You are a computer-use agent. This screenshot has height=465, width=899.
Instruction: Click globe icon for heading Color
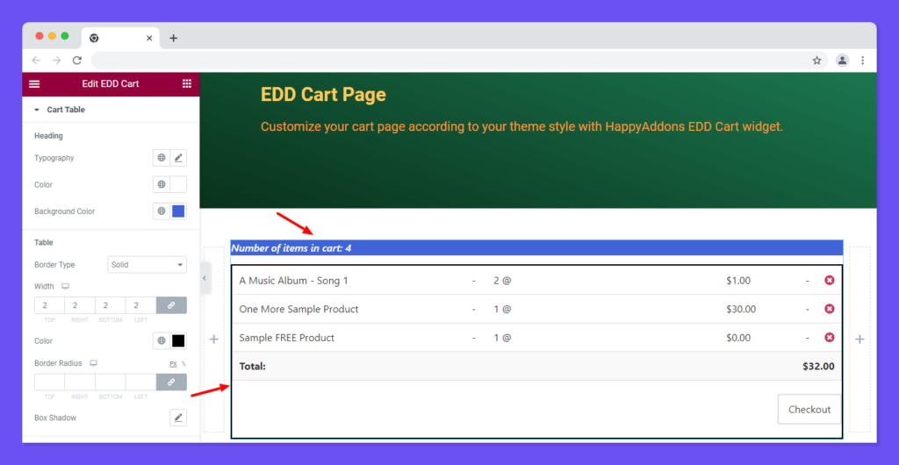click(x=162, y=185)
